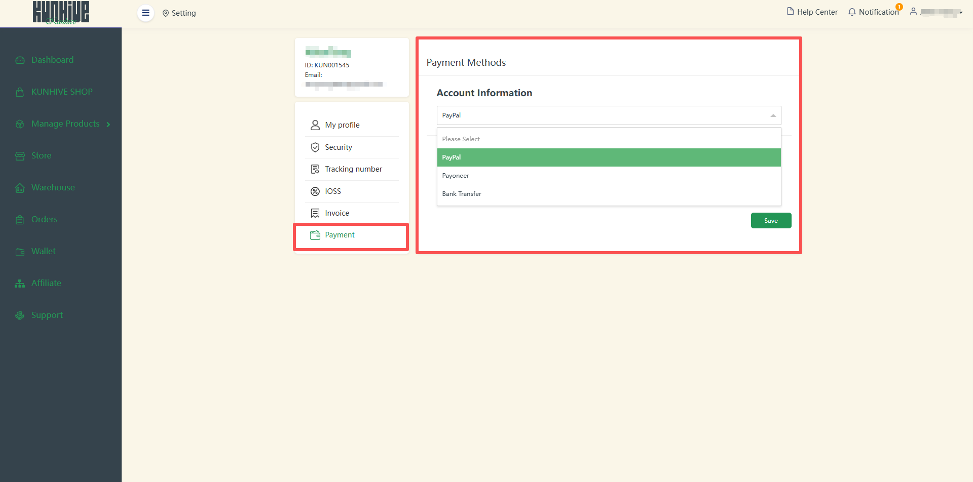This screenshot has width=973, height=482.
Task: Go to Invoice settings section
Action: click(x=337, y=213)
